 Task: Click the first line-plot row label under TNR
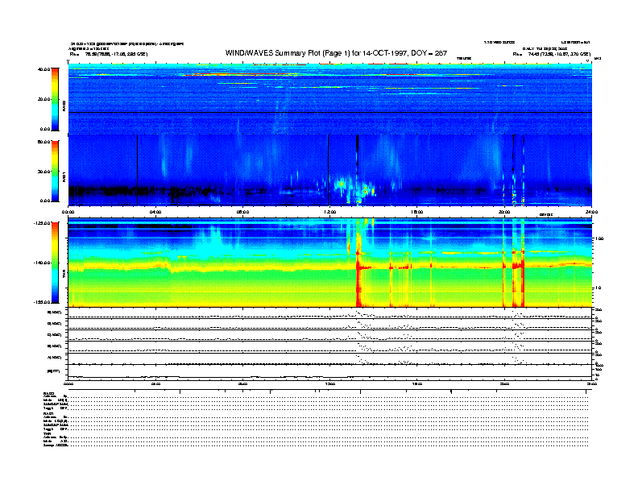[54, 313]
